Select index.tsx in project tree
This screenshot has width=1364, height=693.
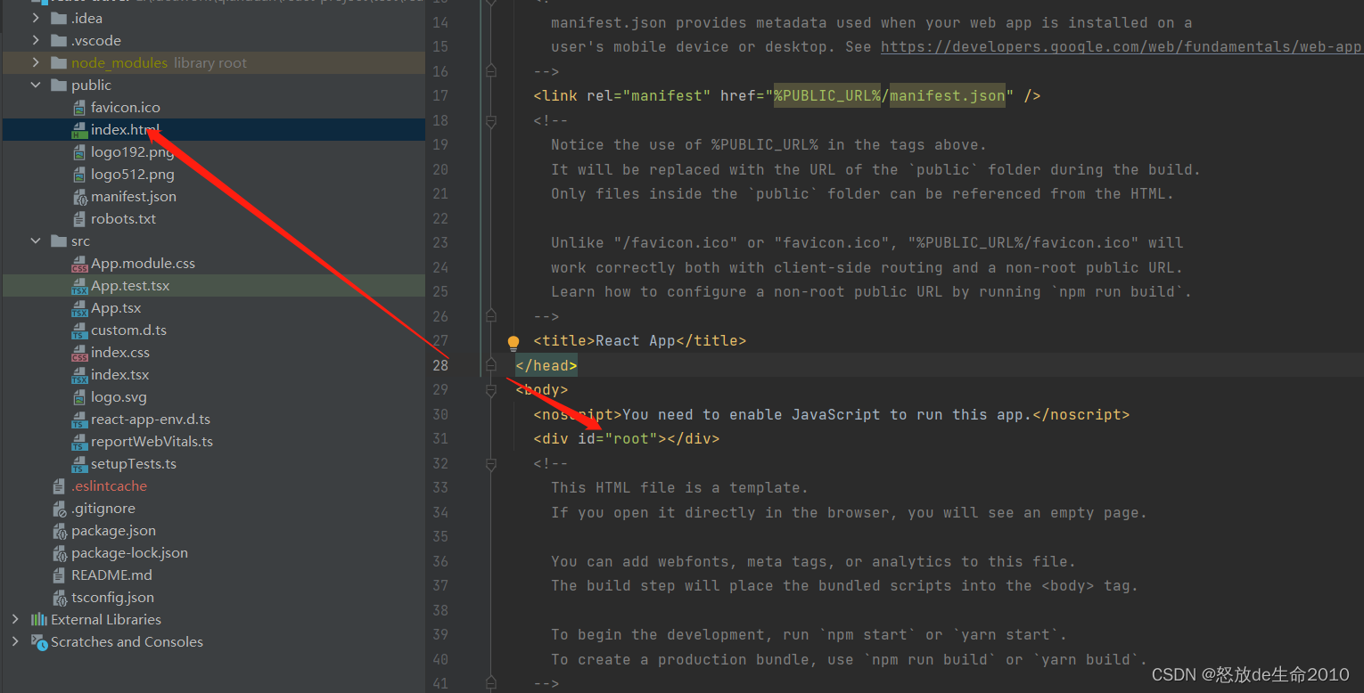(120, 374)
